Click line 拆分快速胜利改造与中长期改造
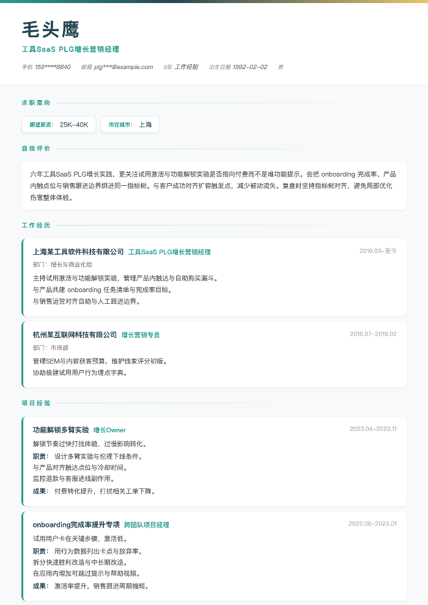428x605 pixels. (81, 563)
